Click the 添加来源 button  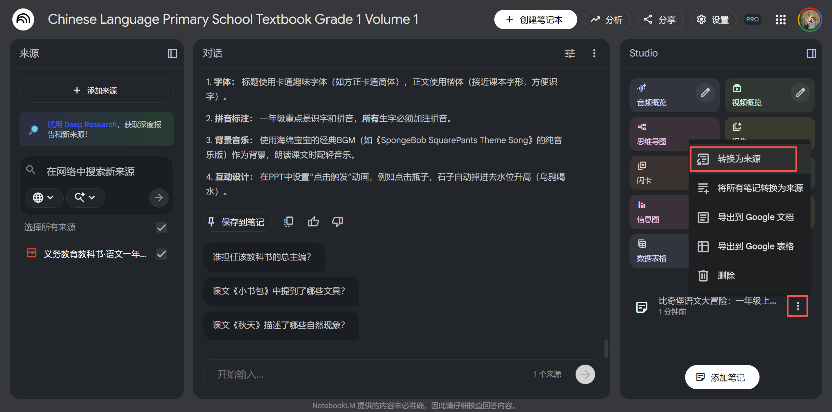click(x=96, y=90)
